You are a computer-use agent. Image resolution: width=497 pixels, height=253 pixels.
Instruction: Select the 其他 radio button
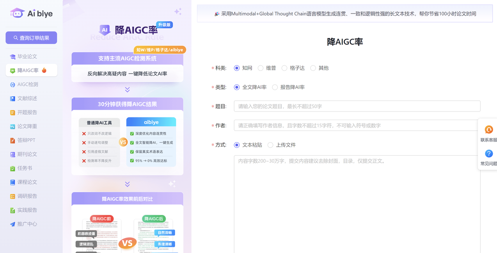coord(313,68)
